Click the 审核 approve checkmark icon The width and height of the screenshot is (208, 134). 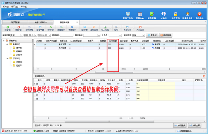[x=51, y=27]
